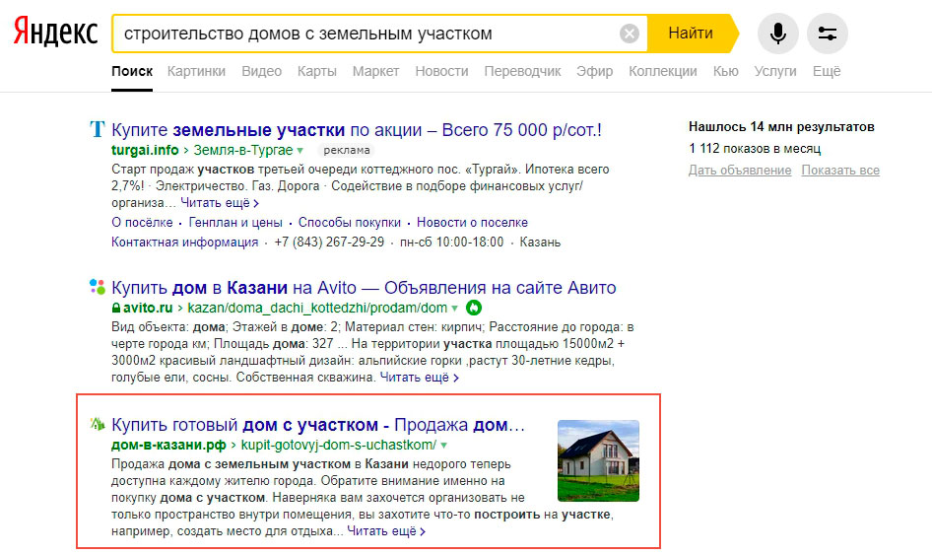Expand dropdown arrow after kupit-gotovyj-dom-s-uchastkom URL
This screenshot has height=555, width=932.
click(x=443, y=445)
